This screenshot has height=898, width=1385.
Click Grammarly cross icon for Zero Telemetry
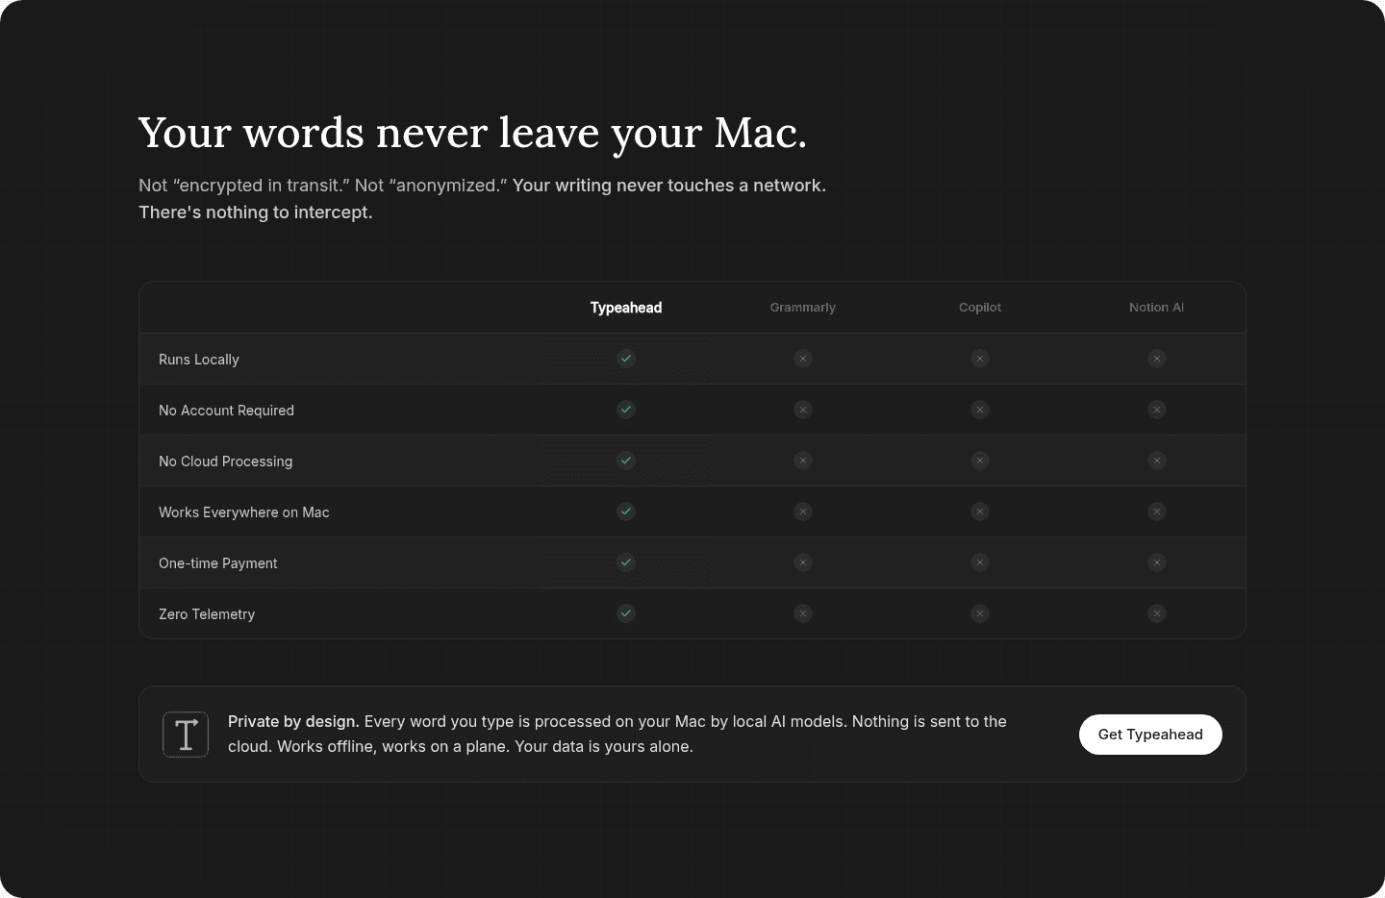click(x=803, y=613)
